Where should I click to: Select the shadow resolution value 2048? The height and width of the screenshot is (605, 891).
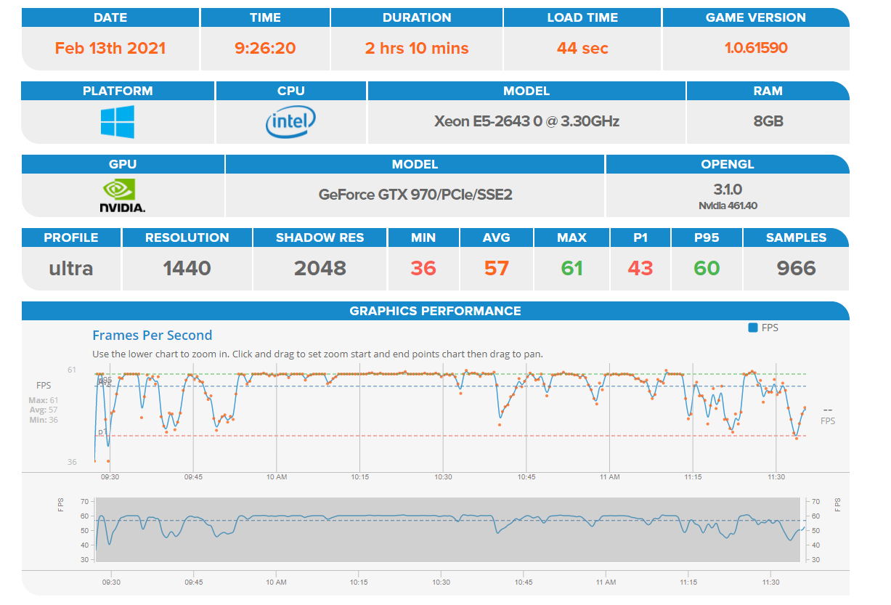pos(320,268)
